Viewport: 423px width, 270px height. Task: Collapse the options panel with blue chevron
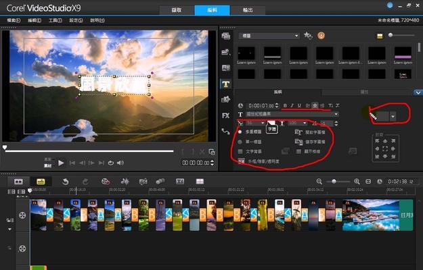(x=418, y=92)
